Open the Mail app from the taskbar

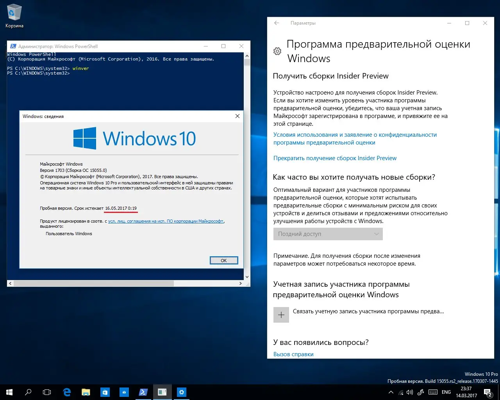click(x=124, y=392)
